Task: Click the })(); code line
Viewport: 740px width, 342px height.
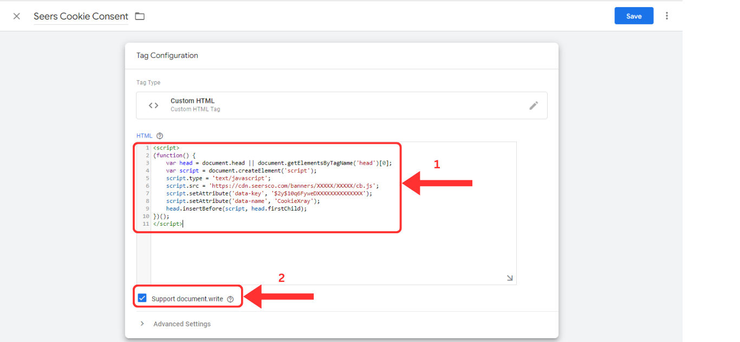Action: [161, 216]
